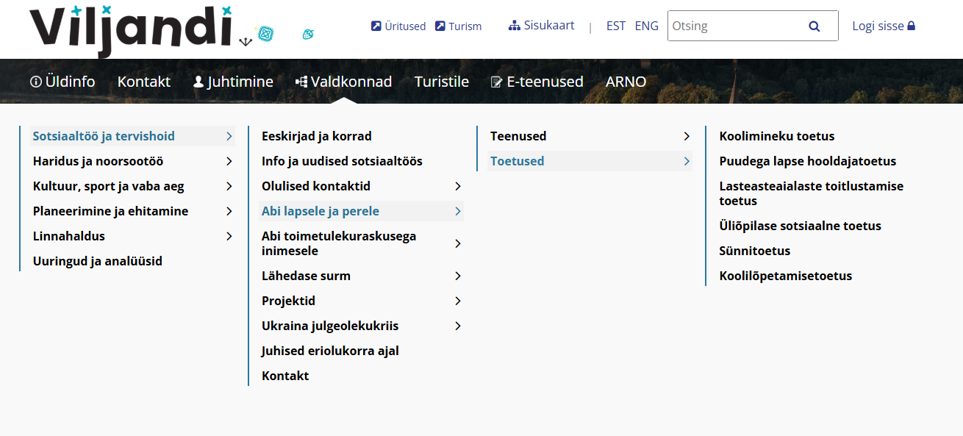Expand Haridus ja noorsootöö submenu arrow
Screen dimensions: 963x436
click(x=229, y=161)
